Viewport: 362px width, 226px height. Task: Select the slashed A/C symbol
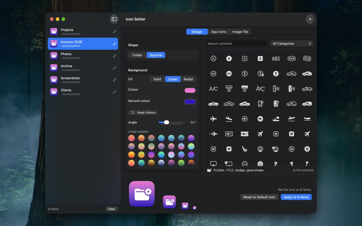260,89
